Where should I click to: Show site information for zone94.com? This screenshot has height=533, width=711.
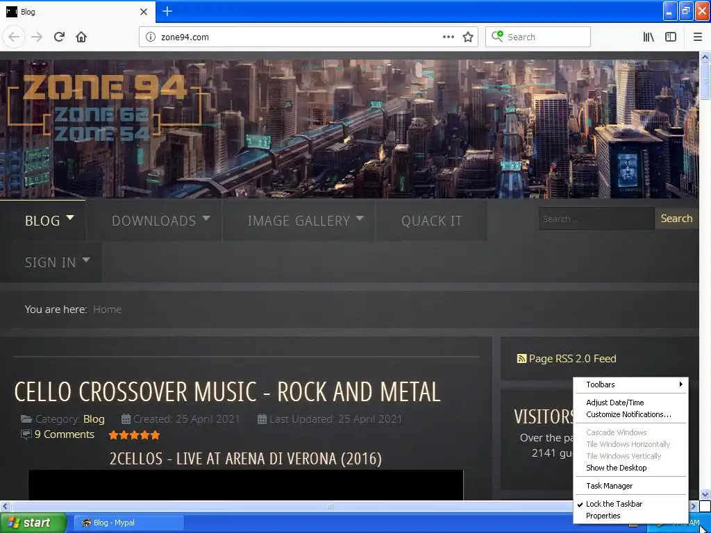point(151,37)
